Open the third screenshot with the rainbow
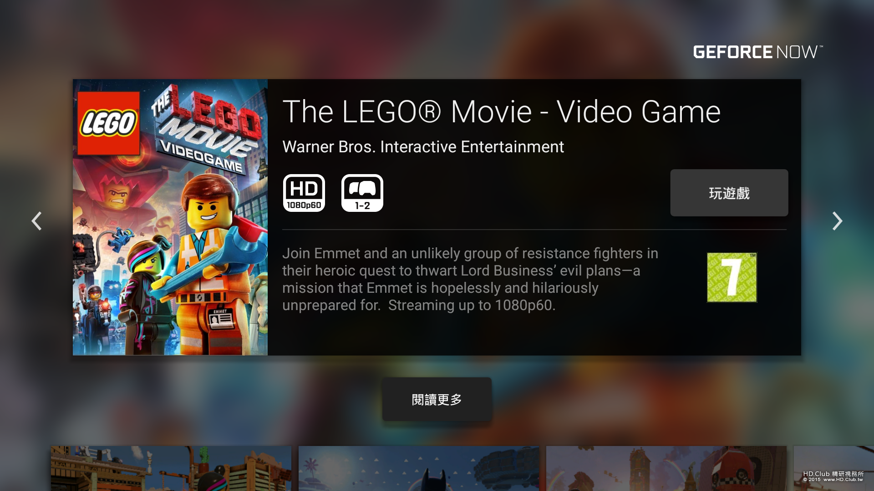The image size is (874, 491). [x=666, y=468]
